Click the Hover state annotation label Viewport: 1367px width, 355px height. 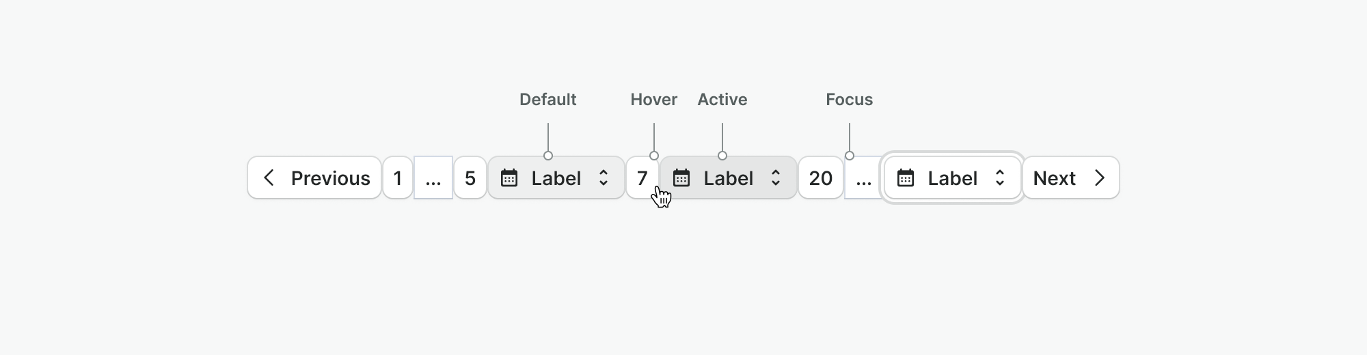pyautogui.click(x=653, y=100)
